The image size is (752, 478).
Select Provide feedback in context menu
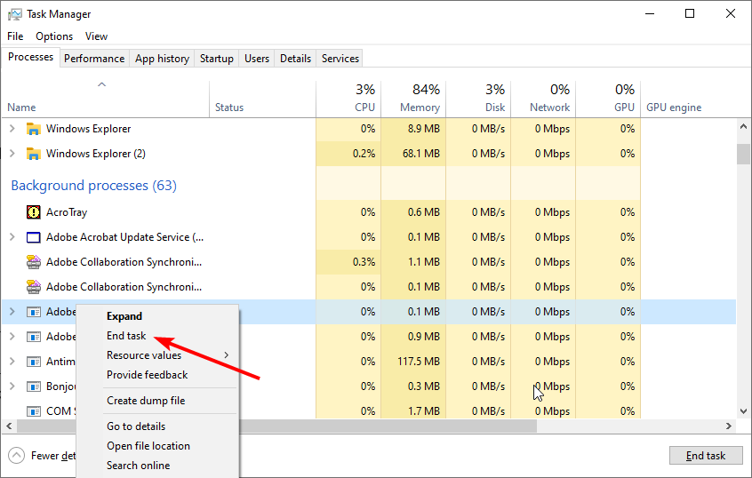pyautogui.click(x=147, y=375)
